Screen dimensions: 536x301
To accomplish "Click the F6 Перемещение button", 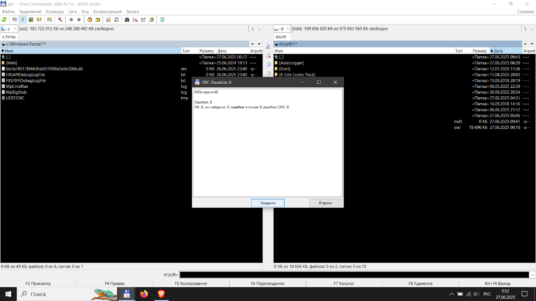I will [268, 283].
